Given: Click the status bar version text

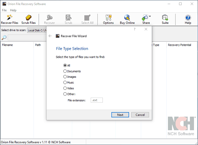Looking at the screenshot, I should (36, 142).
